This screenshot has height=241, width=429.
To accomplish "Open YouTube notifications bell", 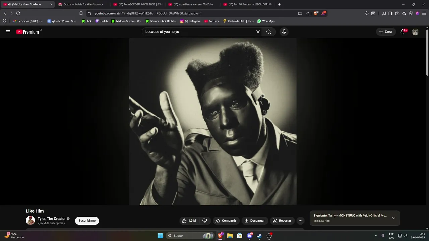I will [403, 32].
